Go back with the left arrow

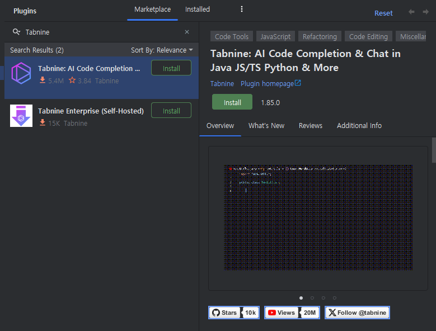(411, 12)
